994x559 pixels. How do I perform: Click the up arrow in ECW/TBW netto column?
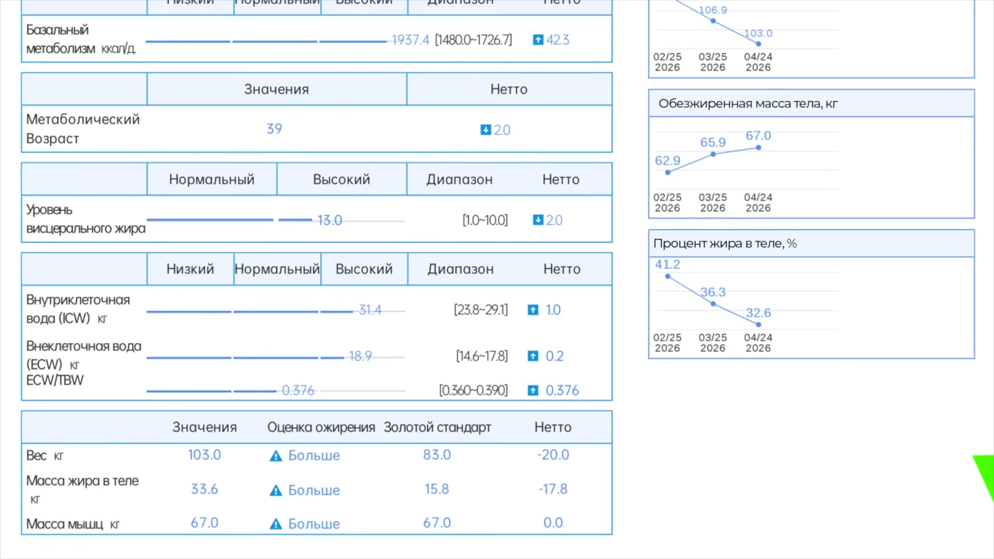533,390
